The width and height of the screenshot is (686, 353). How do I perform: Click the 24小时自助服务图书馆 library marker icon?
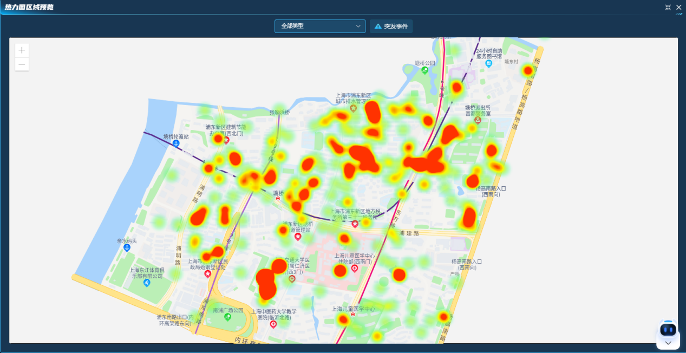(489, 63)
